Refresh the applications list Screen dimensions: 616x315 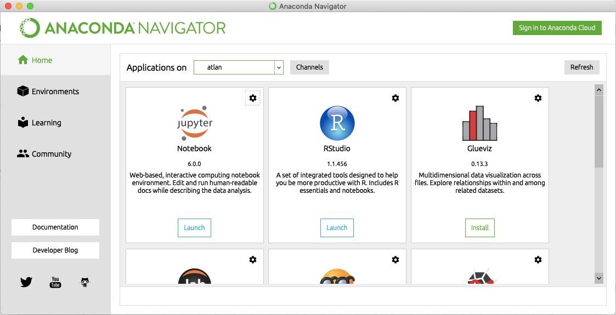[582, 67]
